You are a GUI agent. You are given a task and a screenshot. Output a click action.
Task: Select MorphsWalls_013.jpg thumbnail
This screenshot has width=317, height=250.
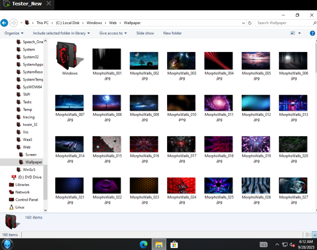tap(293, 103)
